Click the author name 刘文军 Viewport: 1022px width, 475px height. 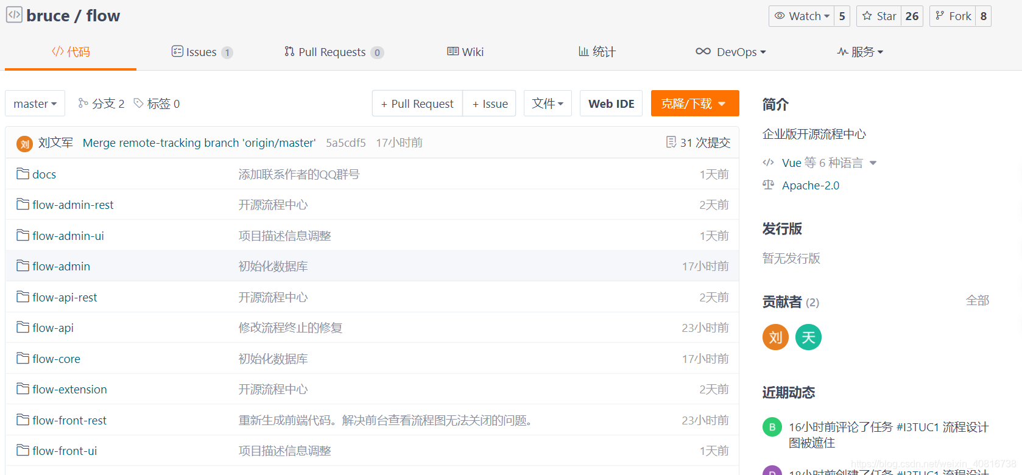click(55, 142)
